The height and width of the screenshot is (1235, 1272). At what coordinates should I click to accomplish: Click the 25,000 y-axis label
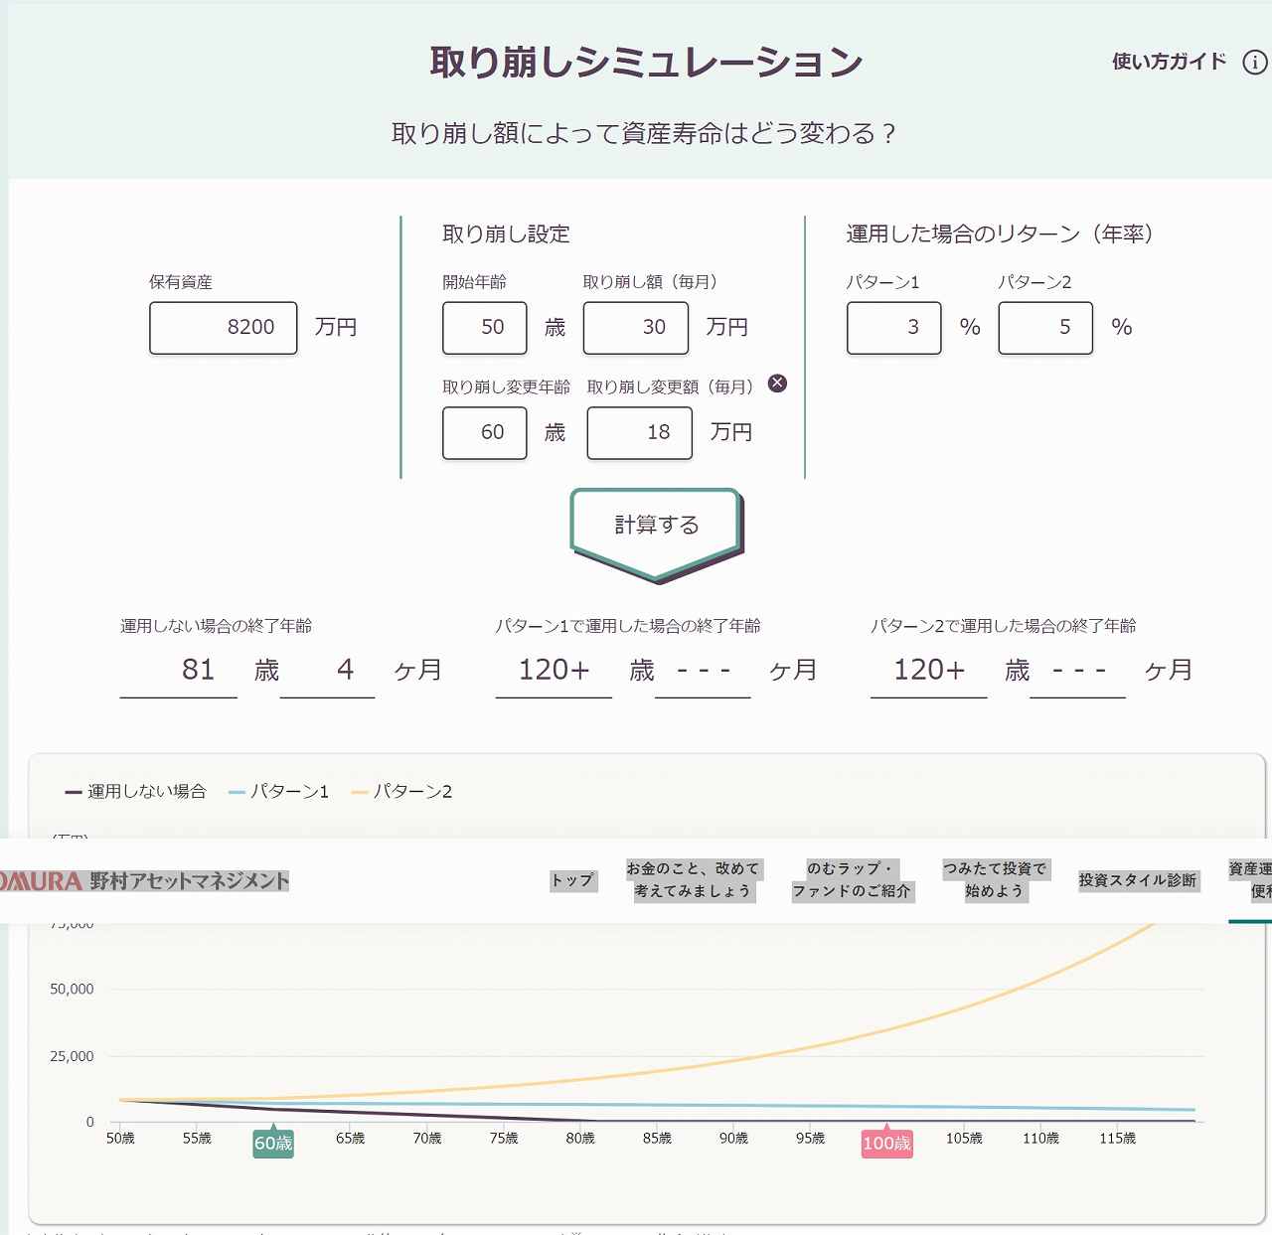point(72,1056)
